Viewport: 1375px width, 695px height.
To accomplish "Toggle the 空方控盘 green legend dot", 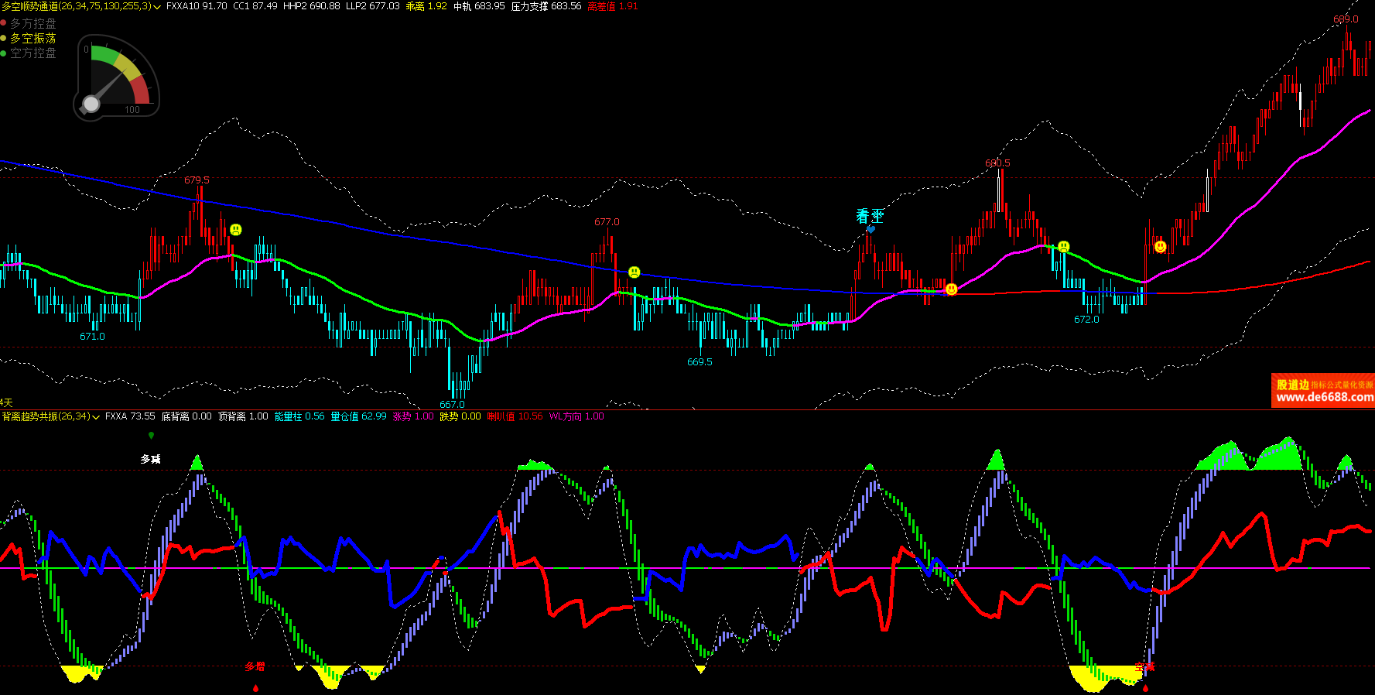I will (3, 53).
